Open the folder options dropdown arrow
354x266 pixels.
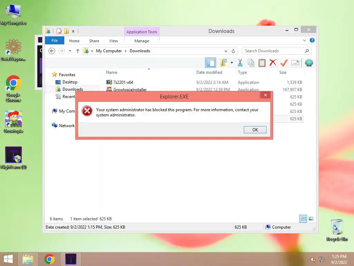[x=232, y=63]
